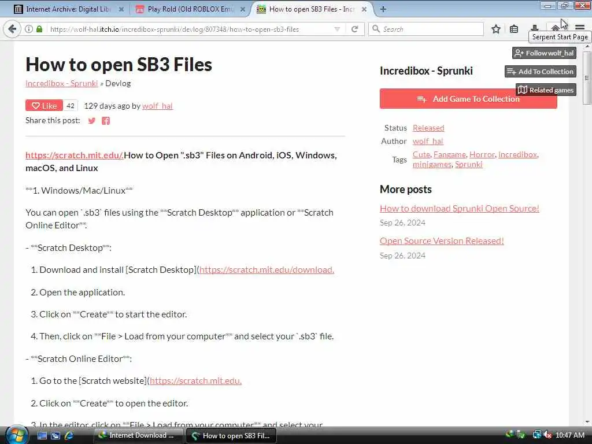Switch to Internet Archive tab

coord(68,9)
